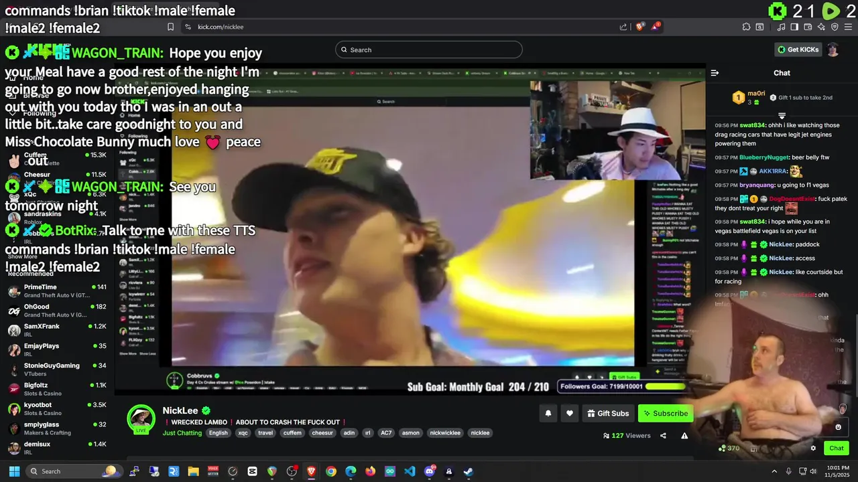Open Steam from taskbar
The width and height of the screenshot is (858, 482).
(x=469, y=471)
